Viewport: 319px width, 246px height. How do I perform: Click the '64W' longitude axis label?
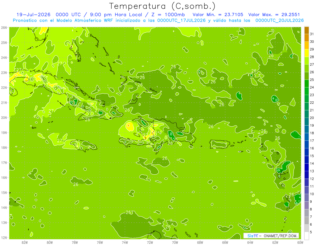click(250, 242)
